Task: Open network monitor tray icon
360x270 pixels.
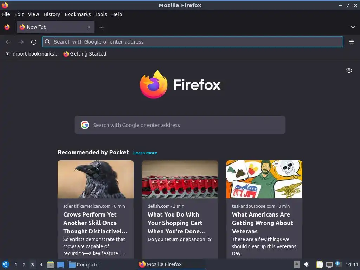Action: point(329,265)
